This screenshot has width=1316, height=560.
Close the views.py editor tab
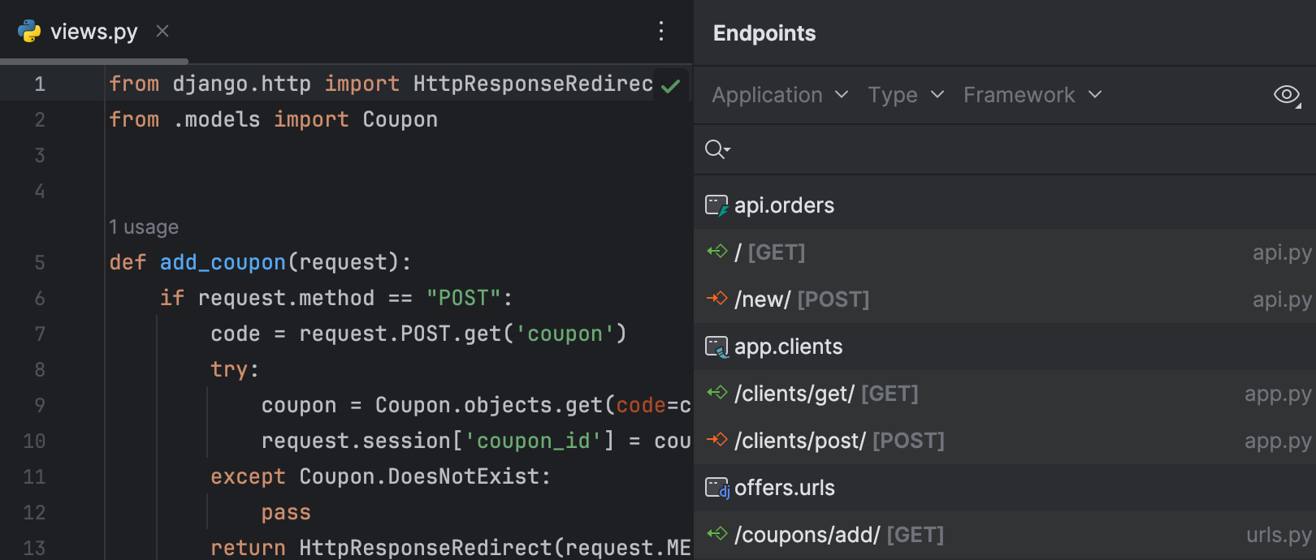[162, 31]
